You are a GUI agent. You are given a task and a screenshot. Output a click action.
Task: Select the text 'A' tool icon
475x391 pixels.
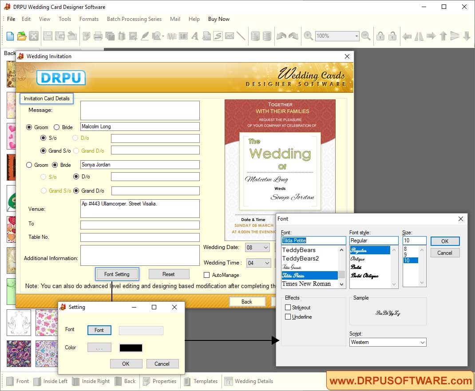195,36
